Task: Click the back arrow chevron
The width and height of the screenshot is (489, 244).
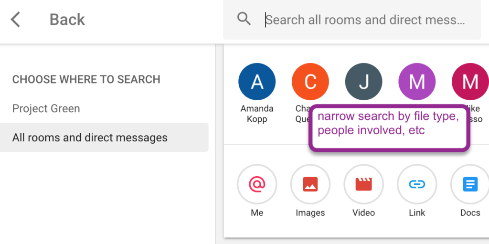Action: tap(16, 20)
